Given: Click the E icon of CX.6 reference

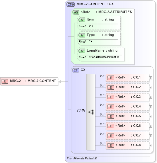Looking at the screenshot, I should point(111,126).
